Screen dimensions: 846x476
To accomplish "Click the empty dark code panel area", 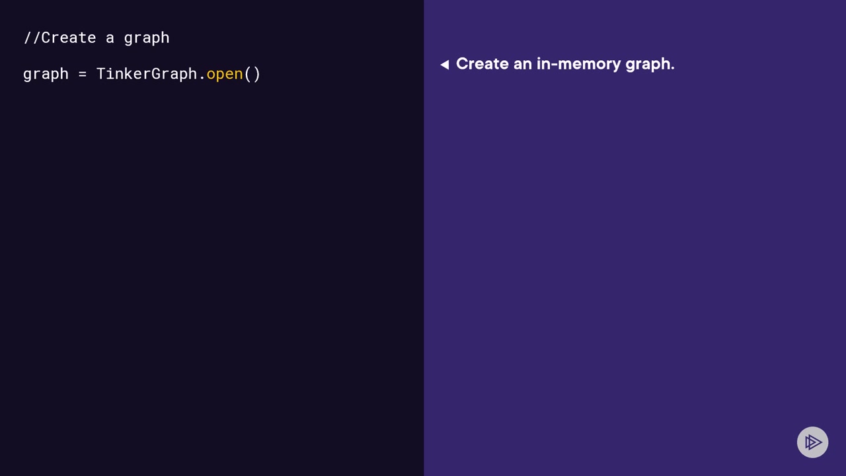I will (211, 297).
